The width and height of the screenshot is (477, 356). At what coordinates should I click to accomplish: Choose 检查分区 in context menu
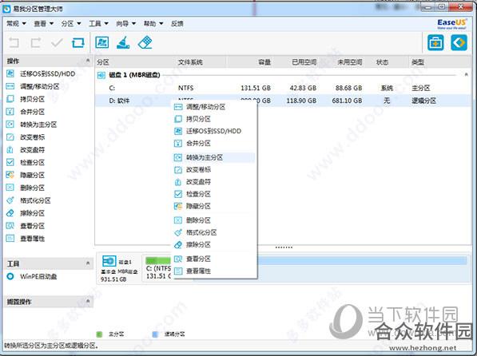pyautogui.click(x=214, y=194)
